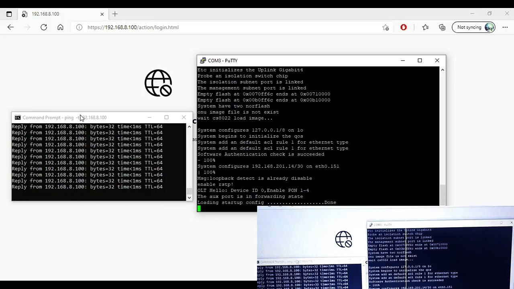Click Command Prompt scrollbar down arrow
Viewport: 514px width, 289px height.
pos(189,197)
